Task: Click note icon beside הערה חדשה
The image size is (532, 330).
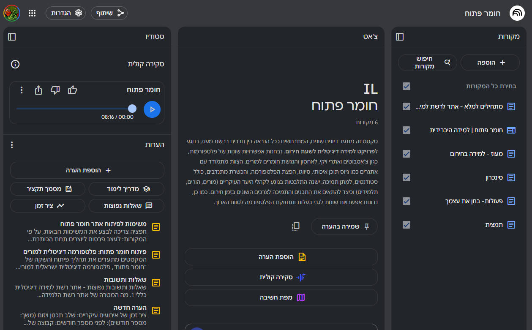Action: click(156, 311)
